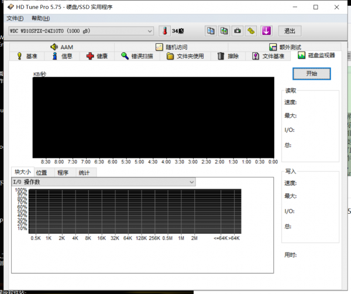Viewport: 351px width, 294px height.
Task: Switch to the 健康 health tab
Action: point(97,56)
